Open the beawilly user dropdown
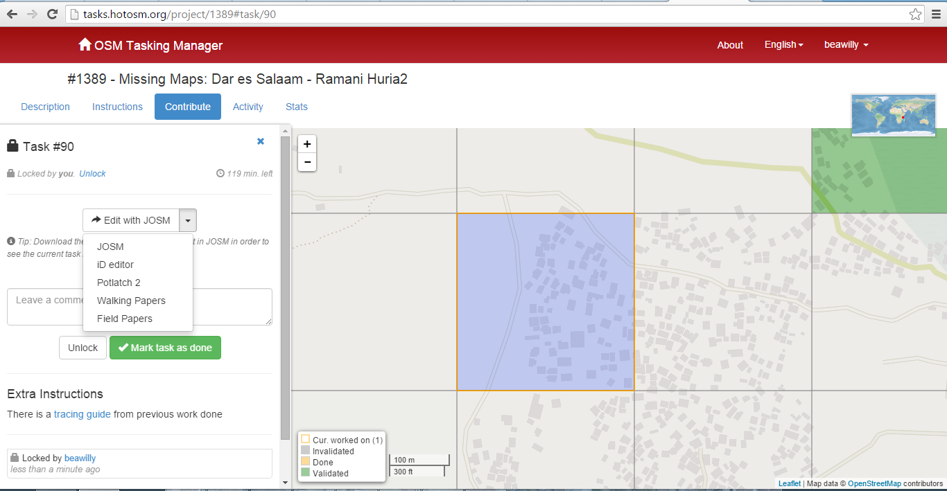This screenshot has height=491, width=947. 846,44
